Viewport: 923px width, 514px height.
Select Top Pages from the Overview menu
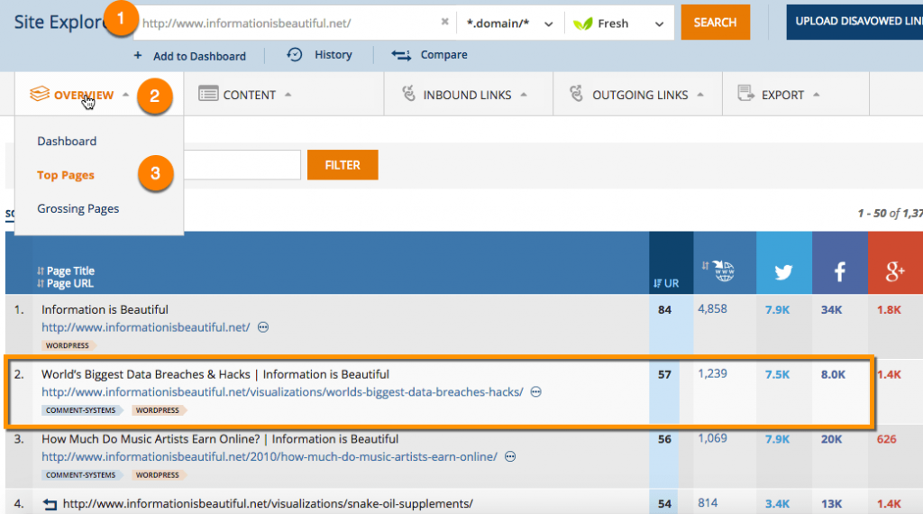[x=65, y=175]
